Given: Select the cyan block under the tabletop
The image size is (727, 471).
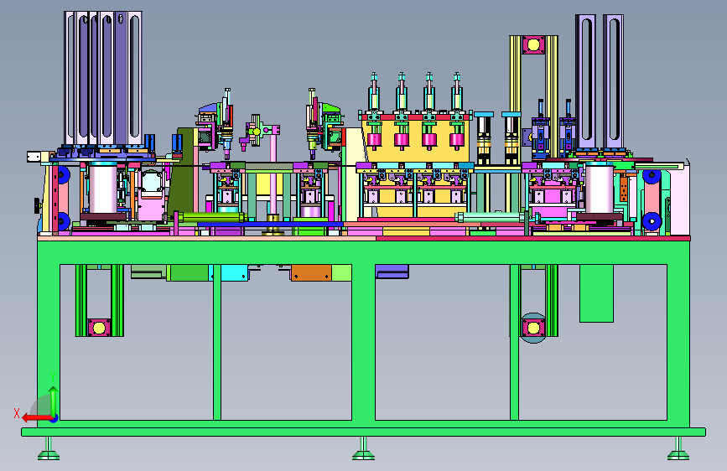Looking at the screenshot, I should [234, 272].
